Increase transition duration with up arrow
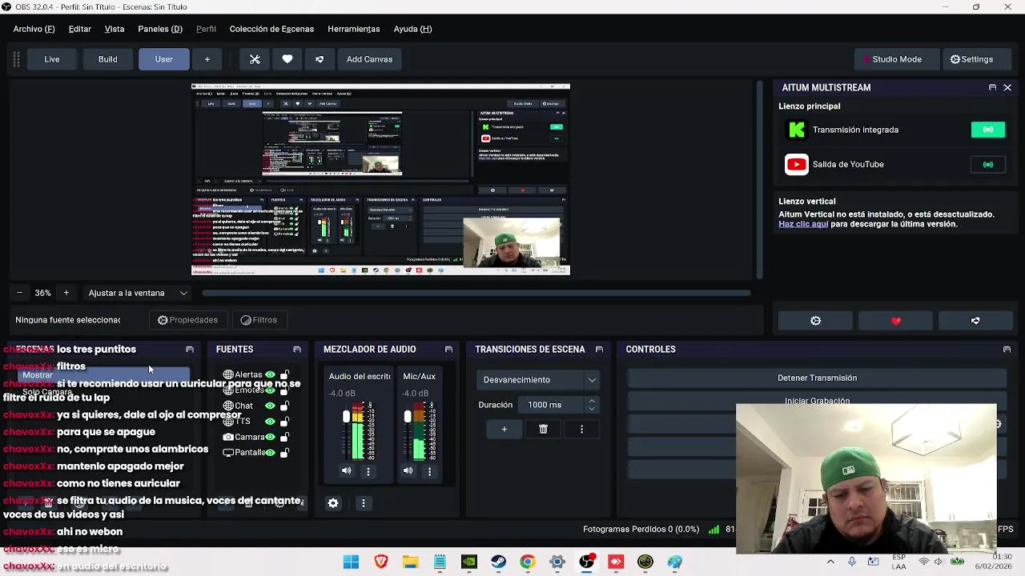Viewport: 1025px width, 576px height. [592, 401]
